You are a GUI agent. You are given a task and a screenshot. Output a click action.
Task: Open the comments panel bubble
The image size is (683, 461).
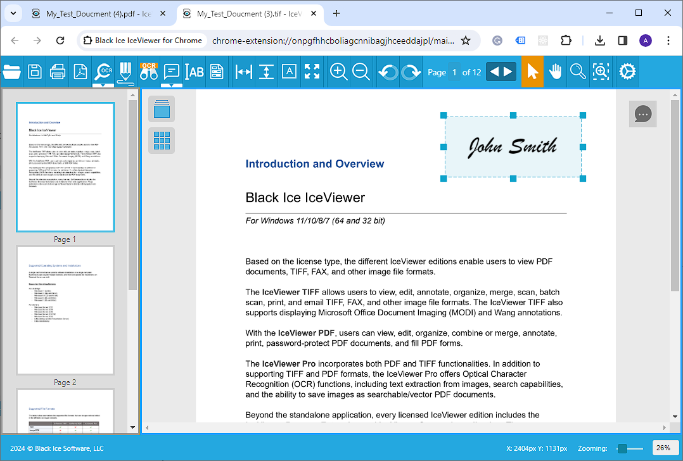click(x=642, y=114)
